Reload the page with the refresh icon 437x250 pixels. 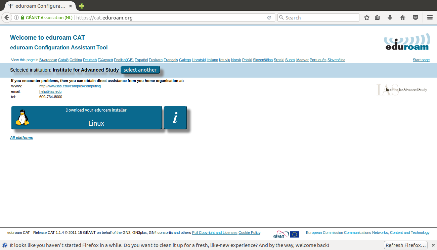[269, 17]
